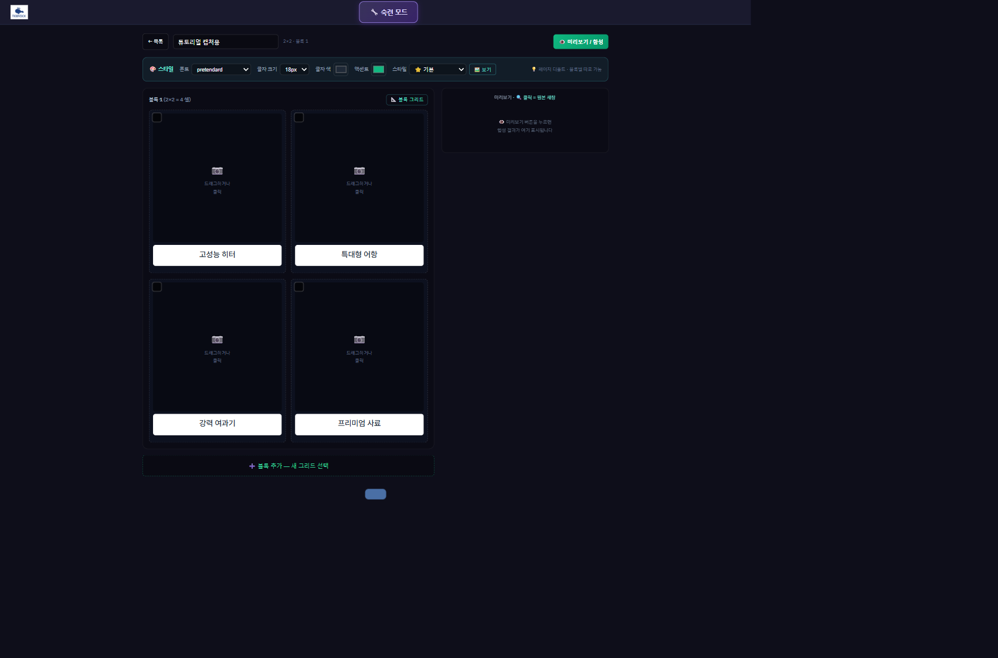Click 블록 추가 — 새 그리드 선택
The width and height of the screenshot is (998, 658).
(x=288, y=466)
